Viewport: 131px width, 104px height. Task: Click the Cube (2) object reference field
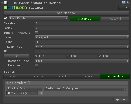[22, 93]
